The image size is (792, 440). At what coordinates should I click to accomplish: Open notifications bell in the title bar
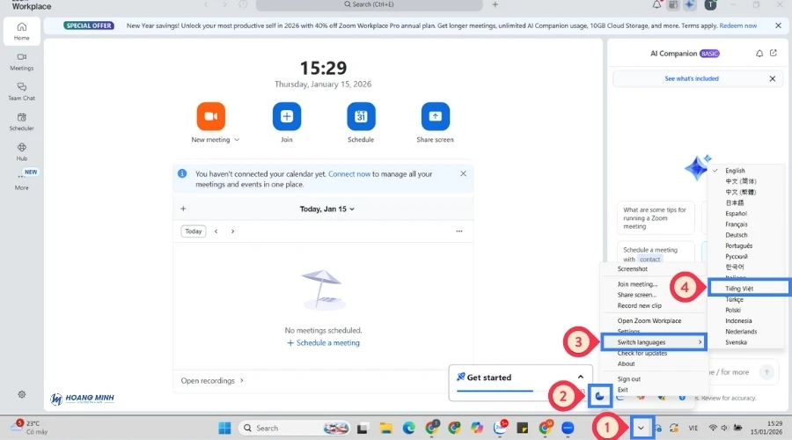click(656, 4)
